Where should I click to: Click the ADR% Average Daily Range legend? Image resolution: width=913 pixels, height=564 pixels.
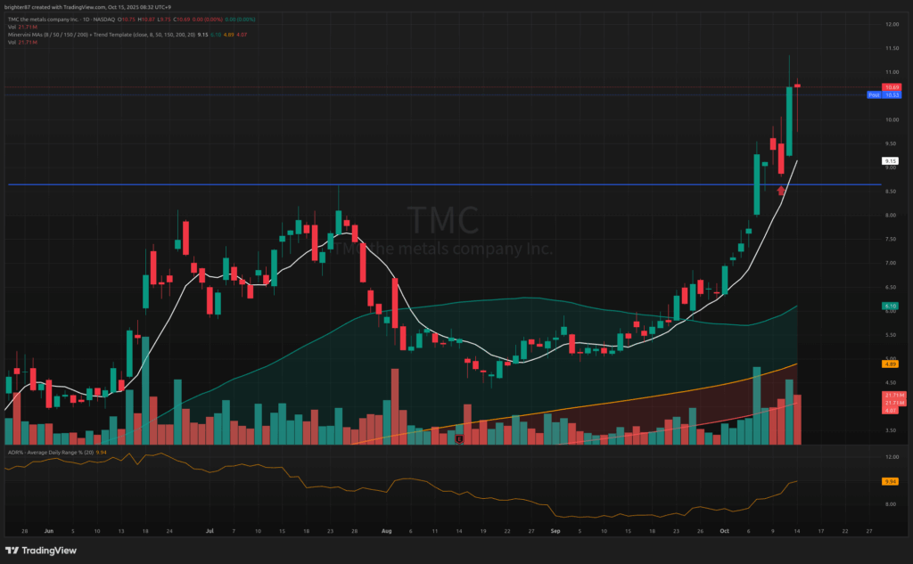53,452
